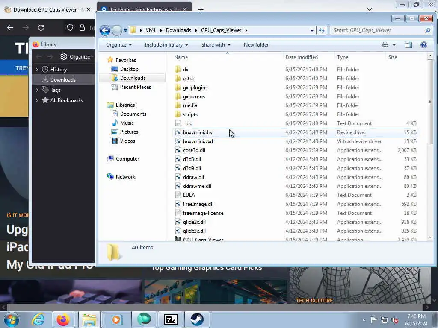The image size is (438, 328).
Task: Open Windows Media Player taskbar icon
Action: (x=116, y=319)
